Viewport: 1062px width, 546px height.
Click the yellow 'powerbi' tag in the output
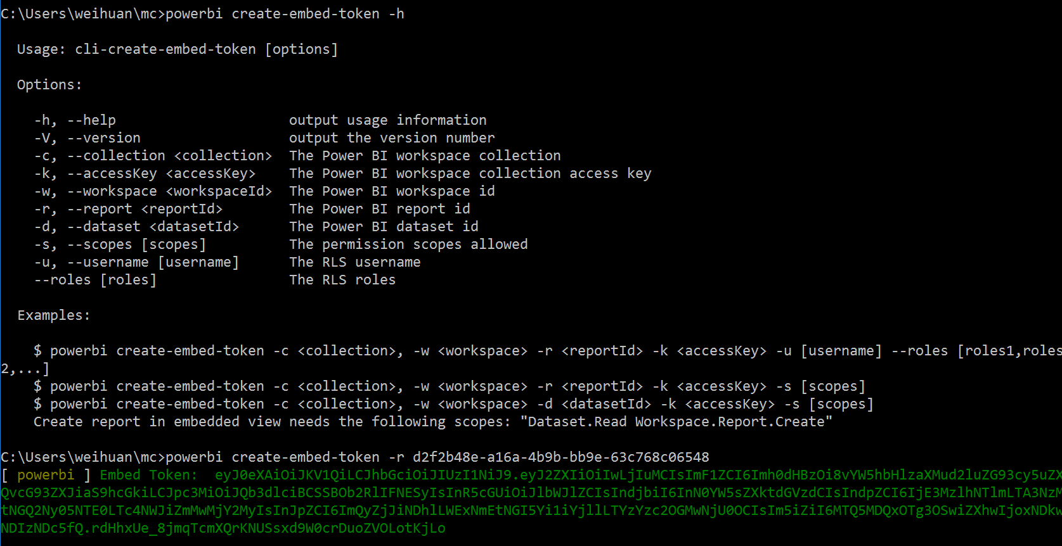(46, 474)
